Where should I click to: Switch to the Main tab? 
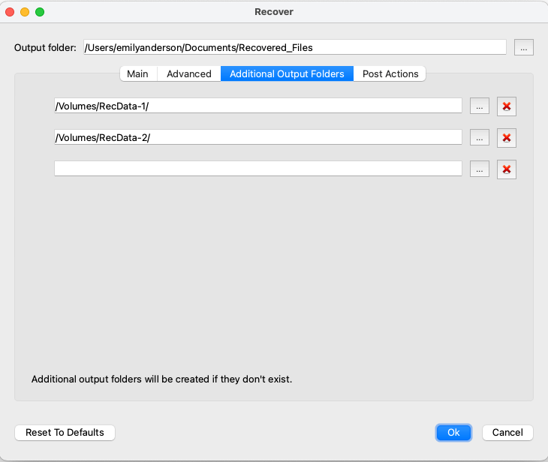click(x=137, y=73)
